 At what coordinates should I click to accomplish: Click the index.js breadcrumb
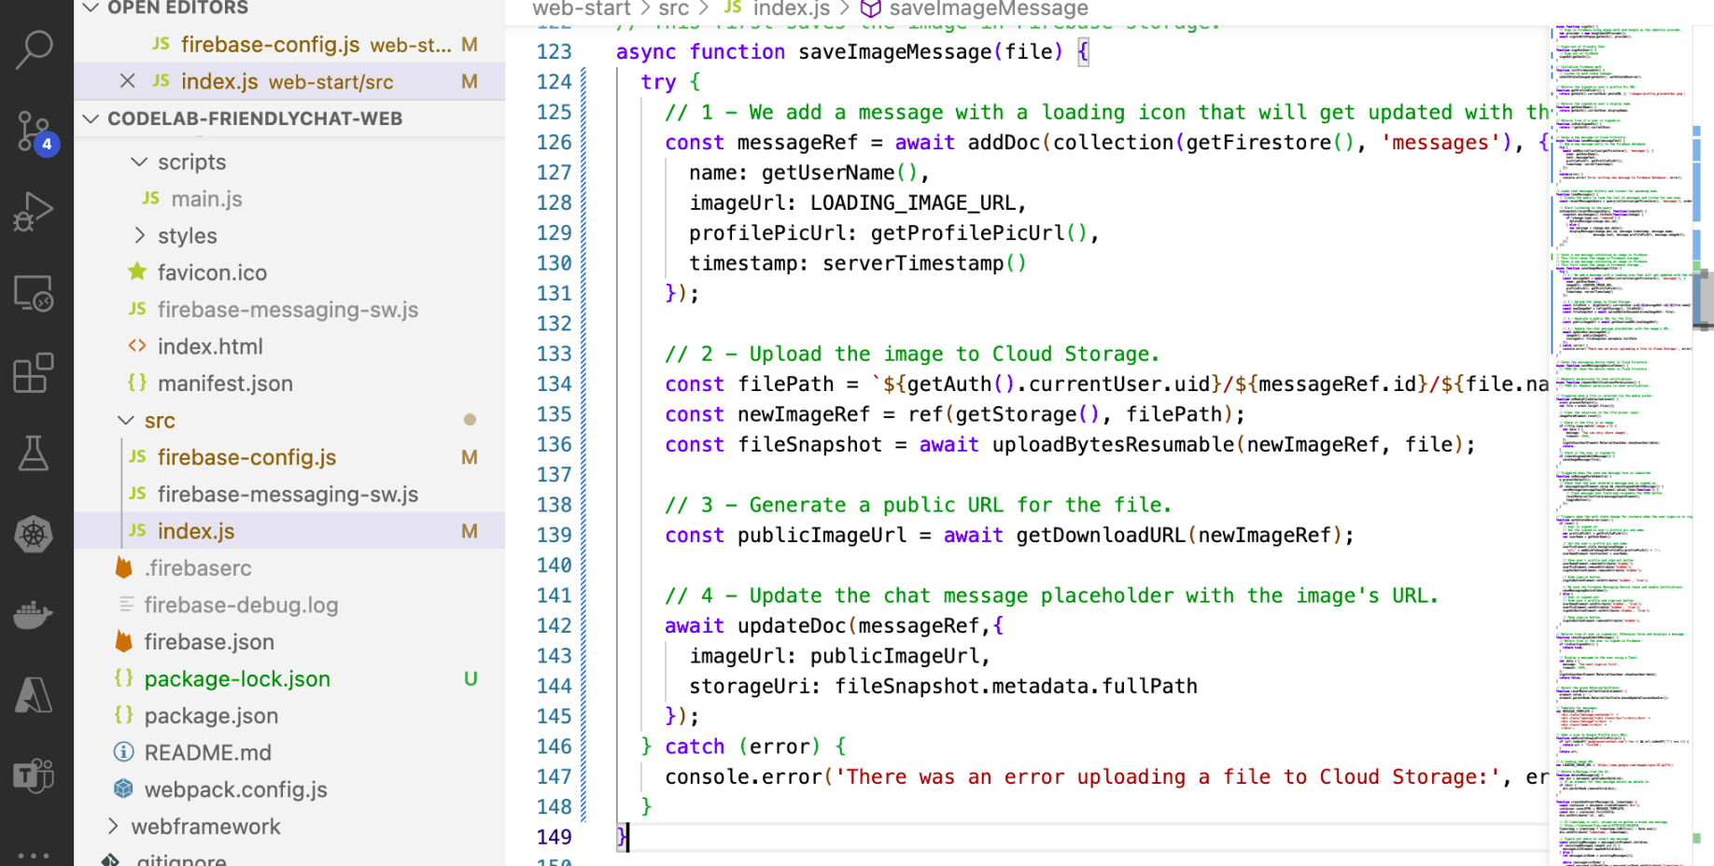click(792, 9)
